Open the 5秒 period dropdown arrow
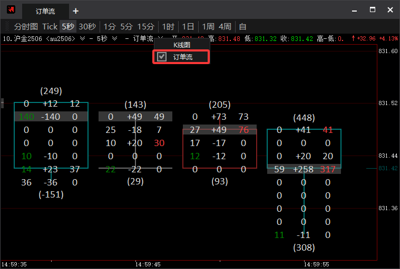Screen dimensions: 400x269 point(114,38)
